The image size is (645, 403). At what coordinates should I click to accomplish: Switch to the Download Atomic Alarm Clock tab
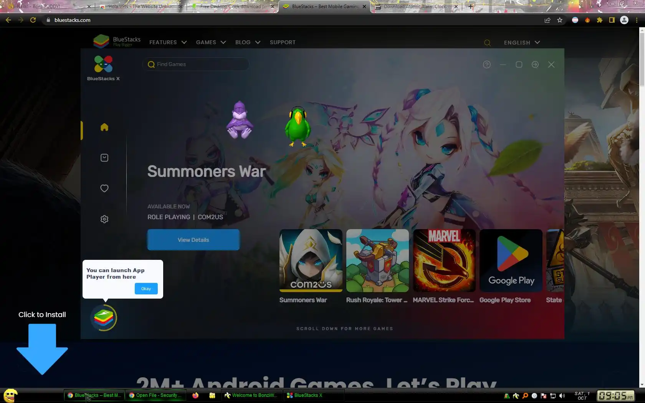coord(416,7)
